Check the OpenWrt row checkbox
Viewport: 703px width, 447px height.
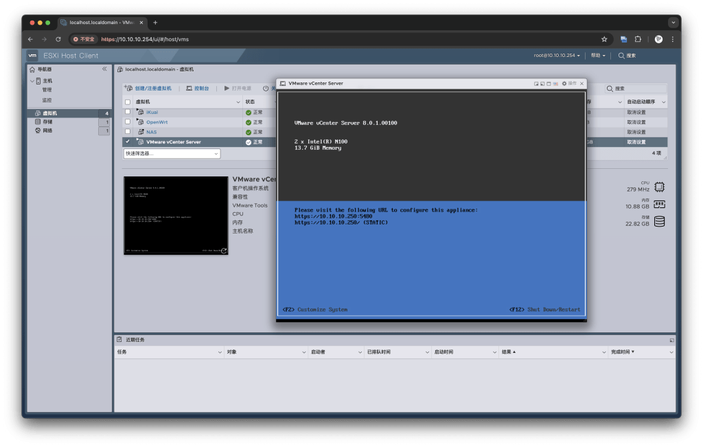pos(128,122)
